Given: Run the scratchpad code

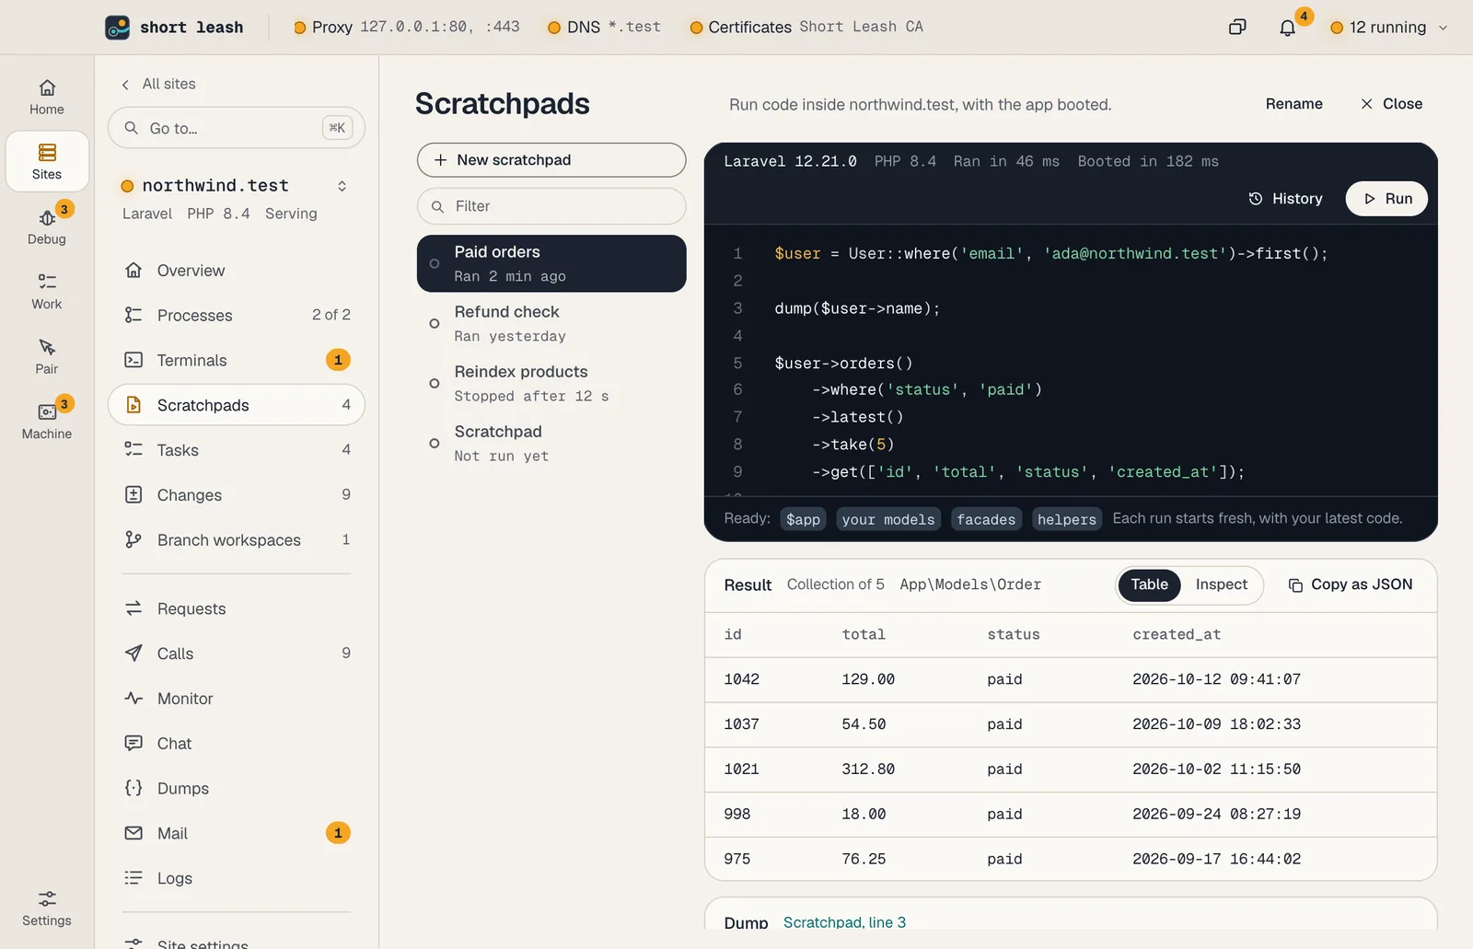Looking at the screenshot, I should (1386, 199).
